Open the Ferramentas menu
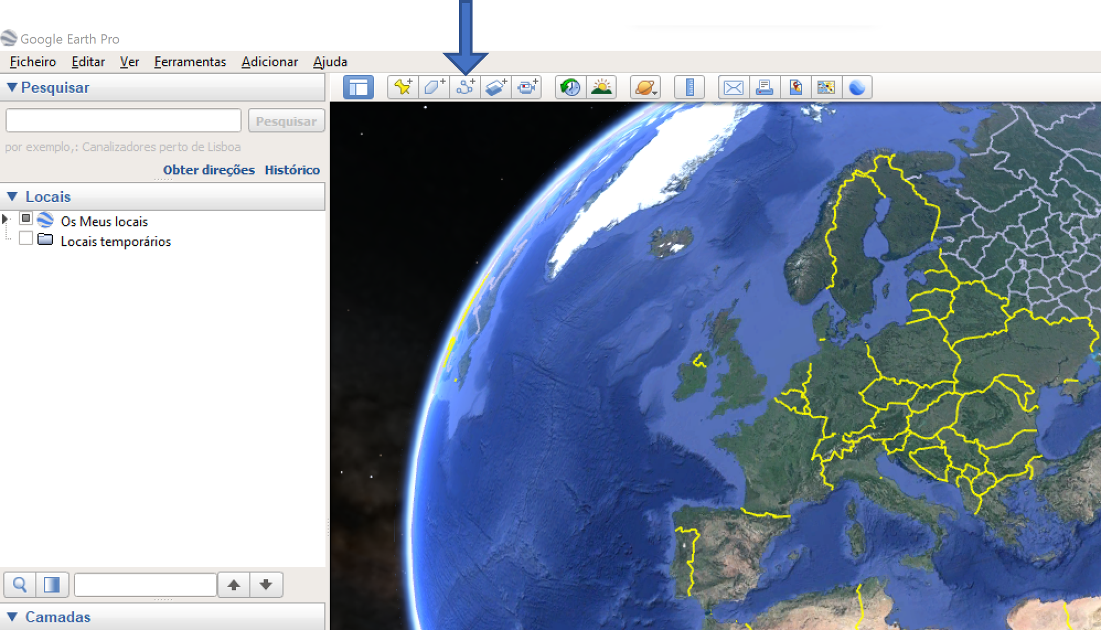 click(x=190, y=62)
